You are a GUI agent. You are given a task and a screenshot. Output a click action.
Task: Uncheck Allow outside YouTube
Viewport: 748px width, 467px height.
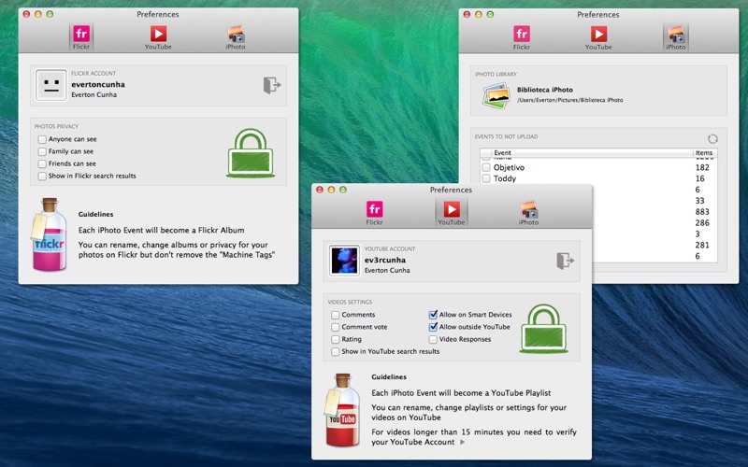pyautogui.click(x=433, y=327)
